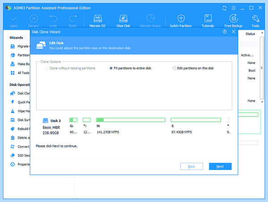Viewport: 268px width, 202px height.
Task: Select the I: 97.43GB NTFS partition bar
Action: tap(196, 120)
